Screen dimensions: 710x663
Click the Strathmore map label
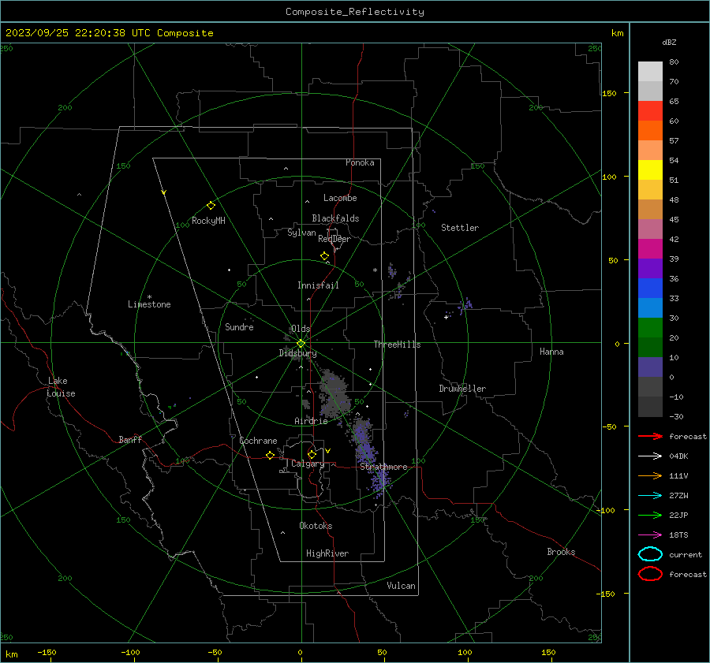pyautogui.click(x=383, y=467)
